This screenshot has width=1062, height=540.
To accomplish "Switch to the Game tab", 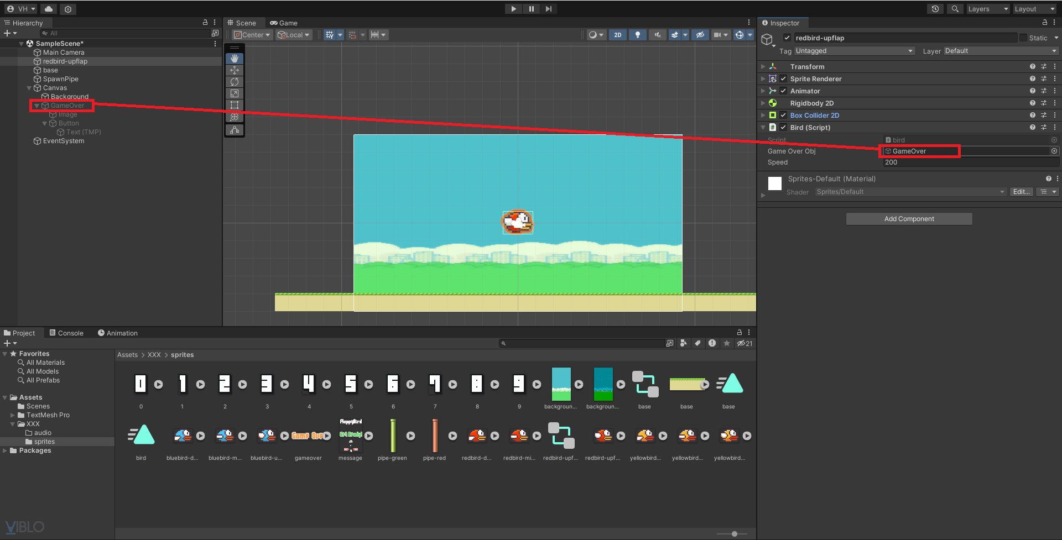I will click(284, 23).
